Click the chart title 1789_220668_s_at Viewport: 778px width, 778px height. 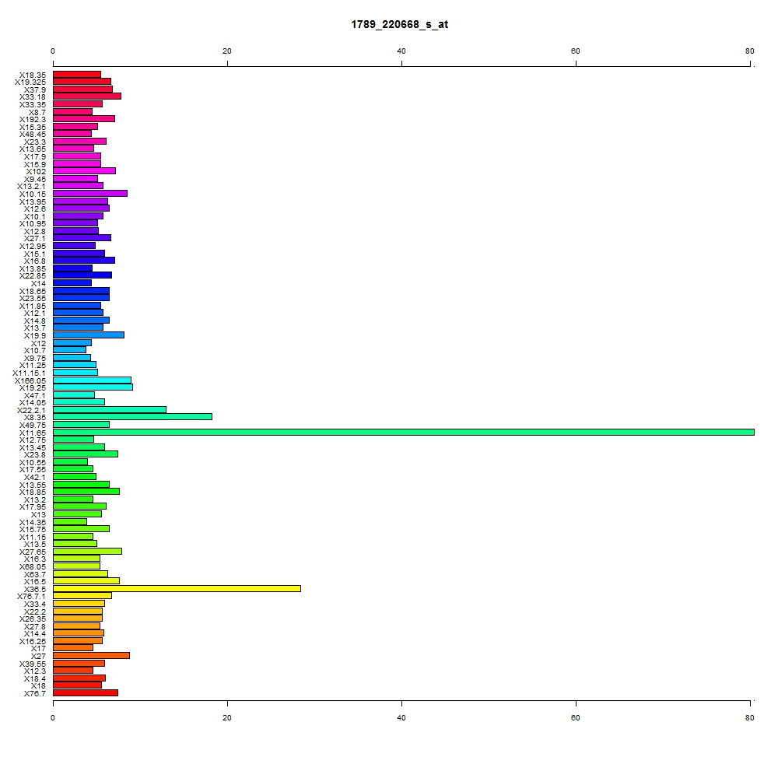pos(399,24)
